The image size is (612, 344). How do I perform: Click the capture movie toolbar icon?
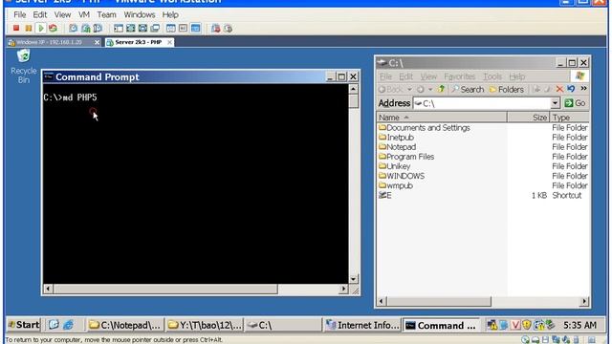pos(216,28)
